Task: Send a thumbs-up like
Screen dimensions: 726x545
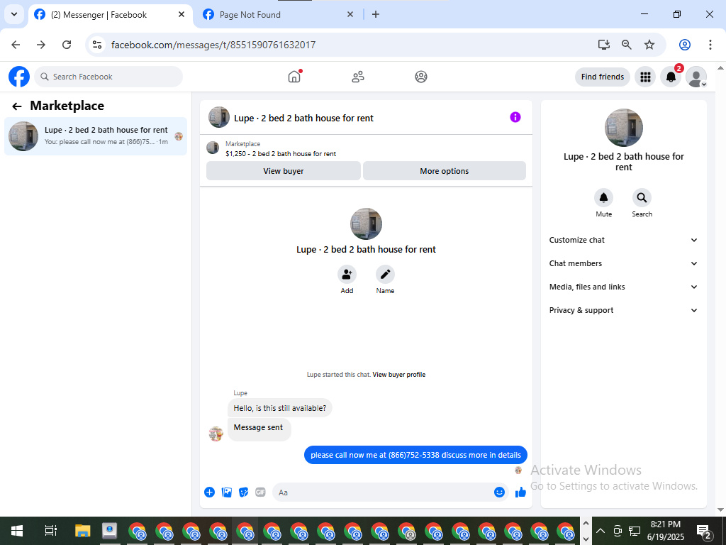Action: 521,492
